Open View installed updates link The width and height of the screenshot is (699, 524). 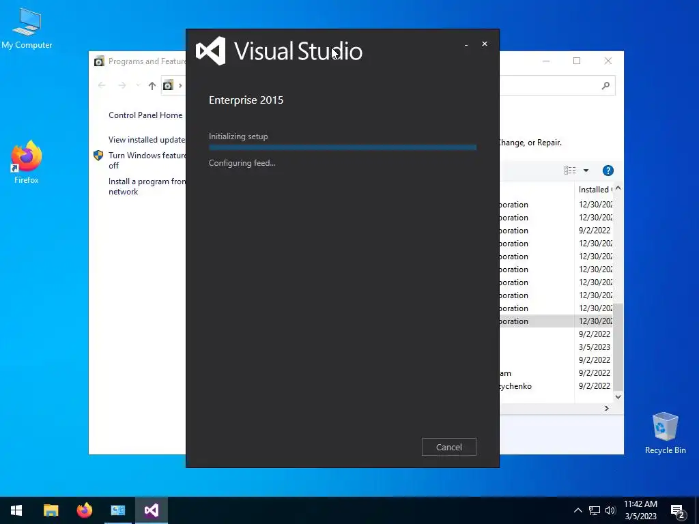click(147, 139)
